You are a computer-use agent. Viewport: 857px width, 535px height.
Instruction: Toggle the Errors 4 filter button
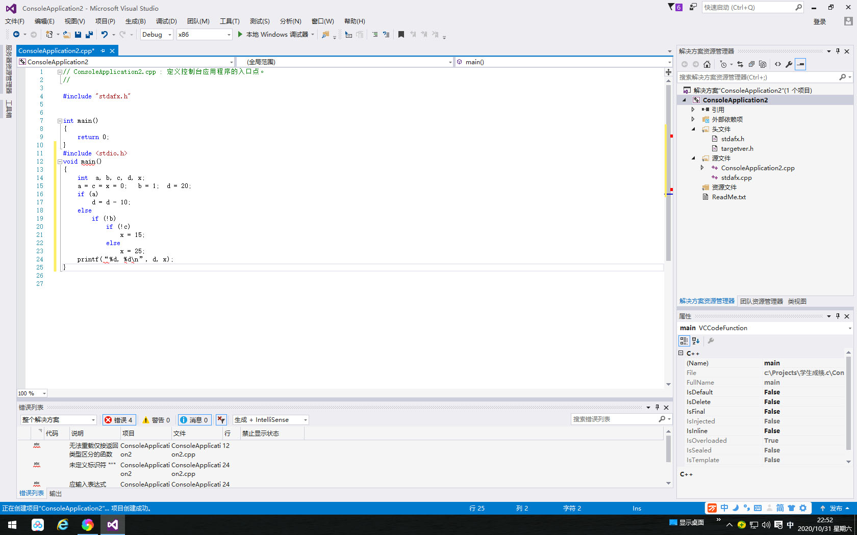[x=119, y=420]
